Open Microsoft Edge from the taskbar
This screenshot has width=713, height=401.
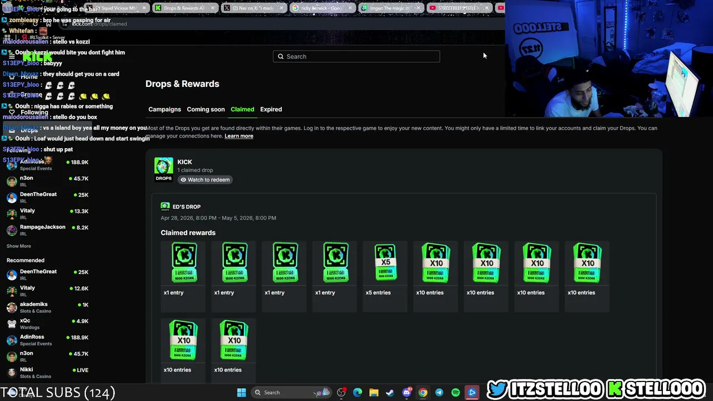coord(358,393)
